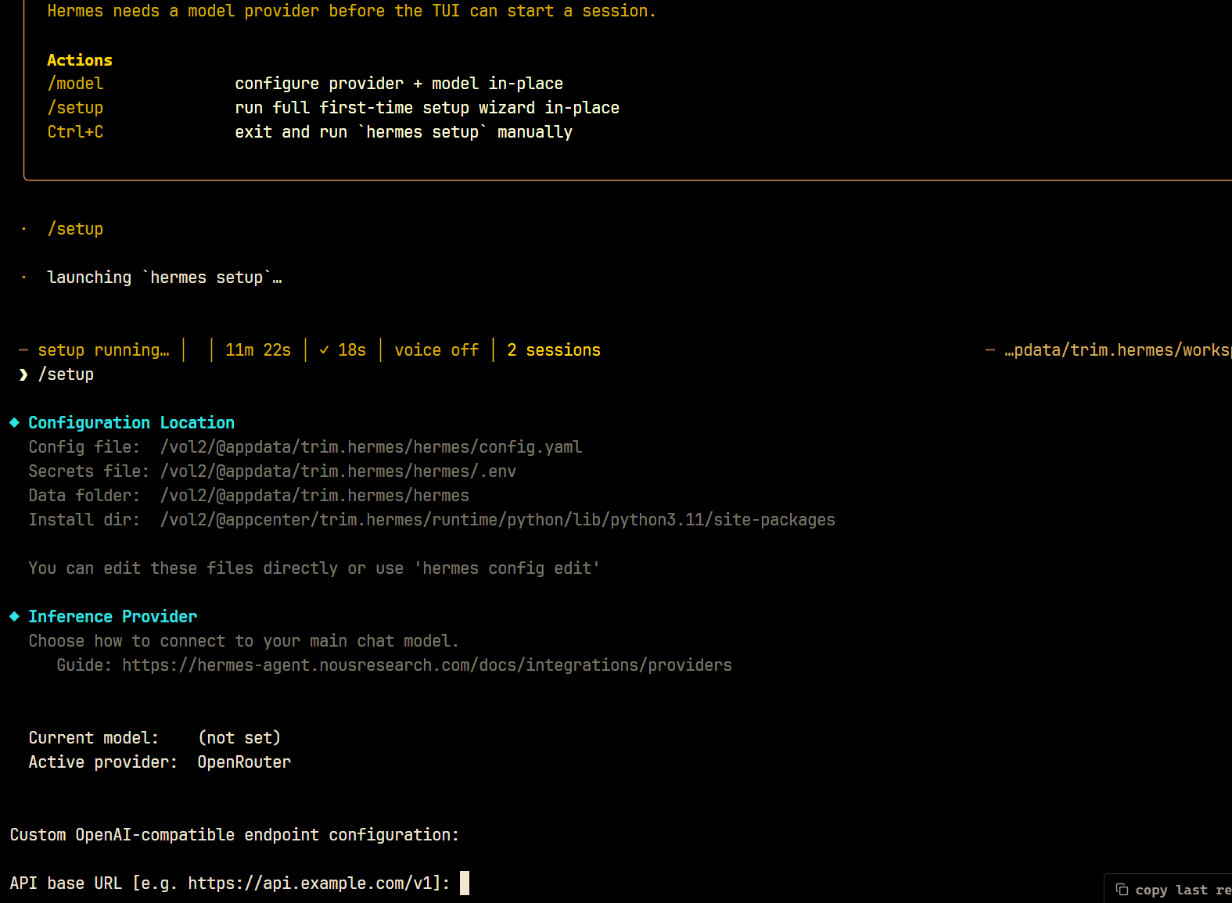Open the providers guide URL link
This screenshot has height=903, width=1232.
pos(427,665)
